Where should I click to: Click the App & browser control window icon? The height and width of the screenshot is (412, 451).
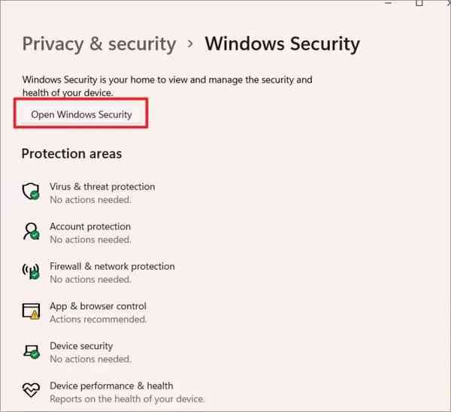pos(31,311)
